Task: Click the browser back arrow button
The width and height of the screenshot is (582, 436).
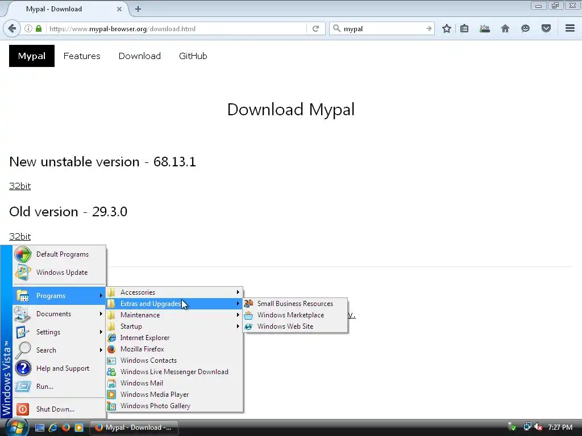Action: click(12, 28)
